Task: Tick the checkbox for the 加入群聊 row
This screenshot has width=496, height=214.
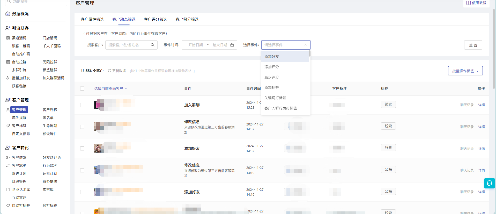Action: (x=82, y=105)
